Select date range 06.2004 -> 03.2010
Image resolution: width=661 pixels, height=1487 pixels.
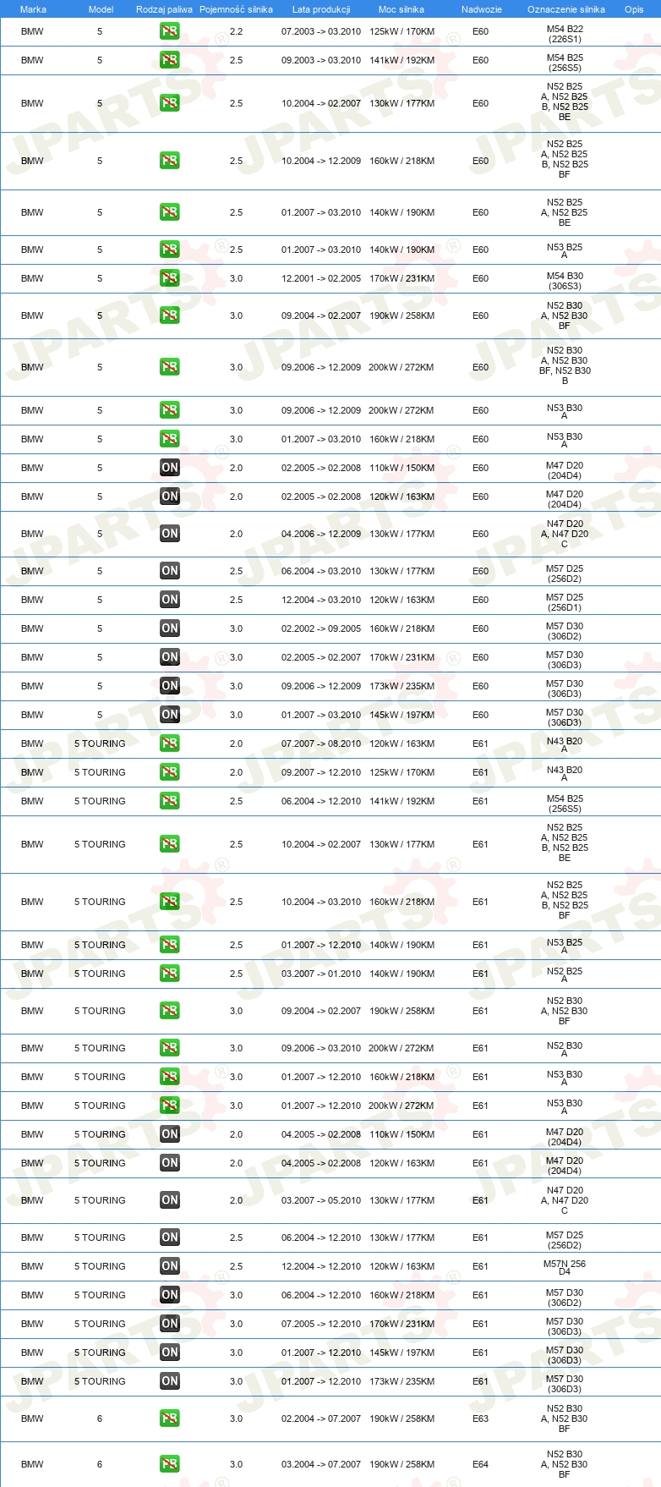tap(321, 571)
